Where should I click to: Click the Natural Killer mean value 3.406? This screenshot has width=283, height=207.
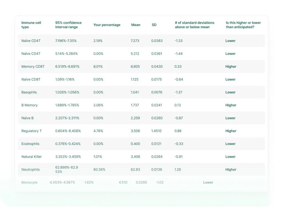tap(135, 157)
